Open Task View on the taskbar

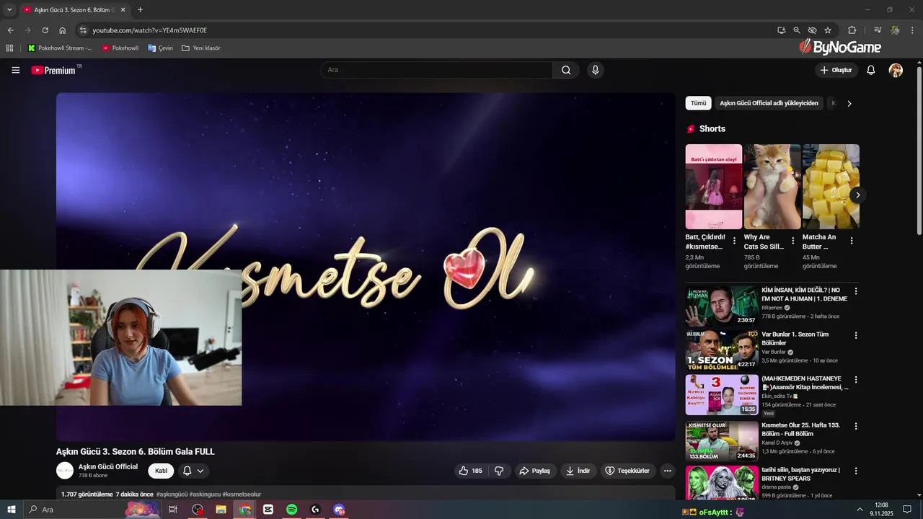(x=173, y=510)
